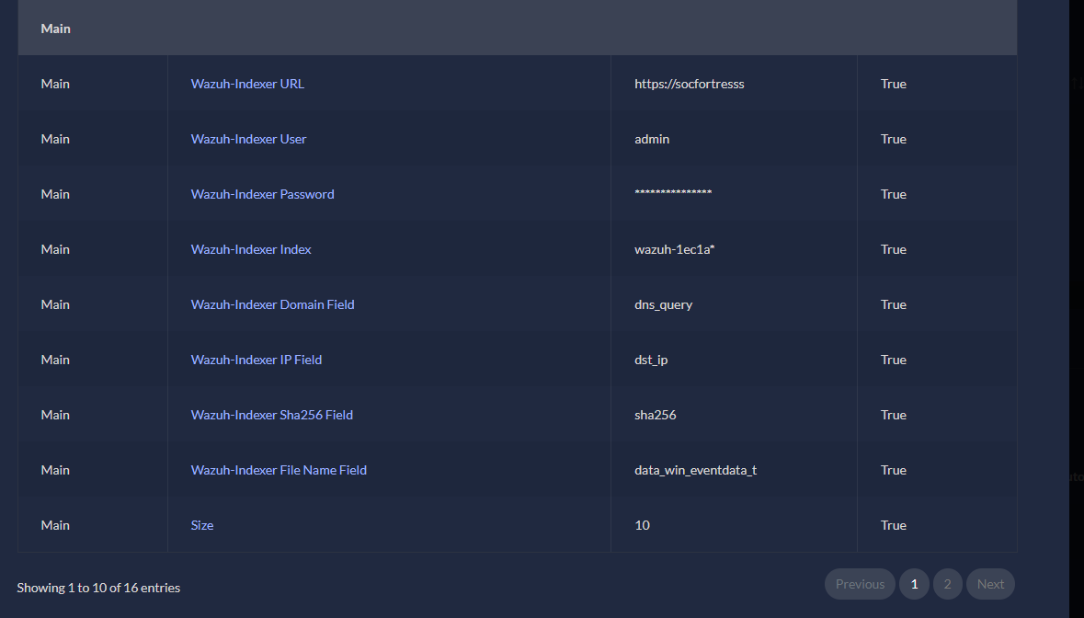1084x618 pixels.
Task: Go to the Previous page
Action: pos(860,584)
